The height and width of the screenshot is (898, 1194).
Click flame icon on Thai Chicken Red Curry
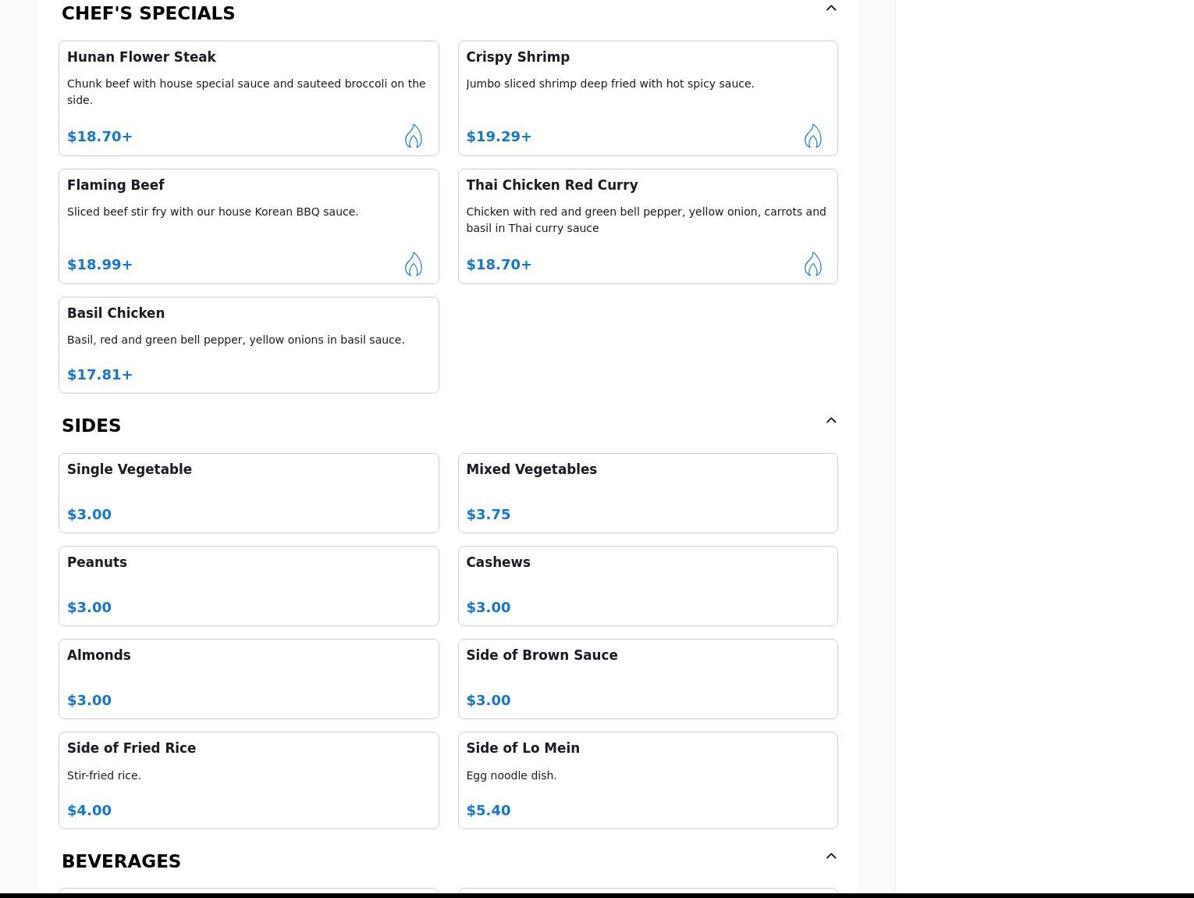click(x=812, y=265)
